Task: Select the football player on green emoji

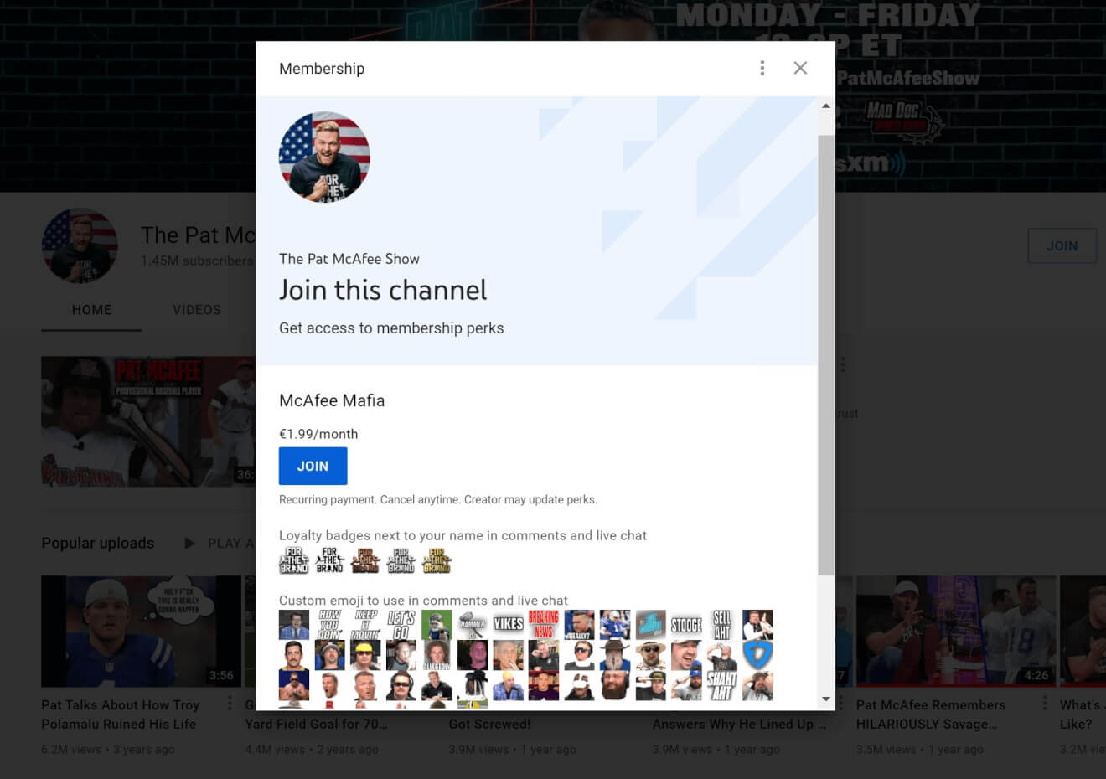Action: coord(437,625)
